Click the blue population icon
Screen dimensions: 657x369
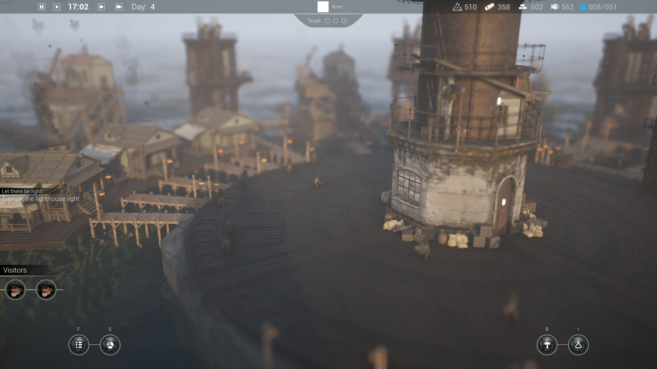point(583,7)
